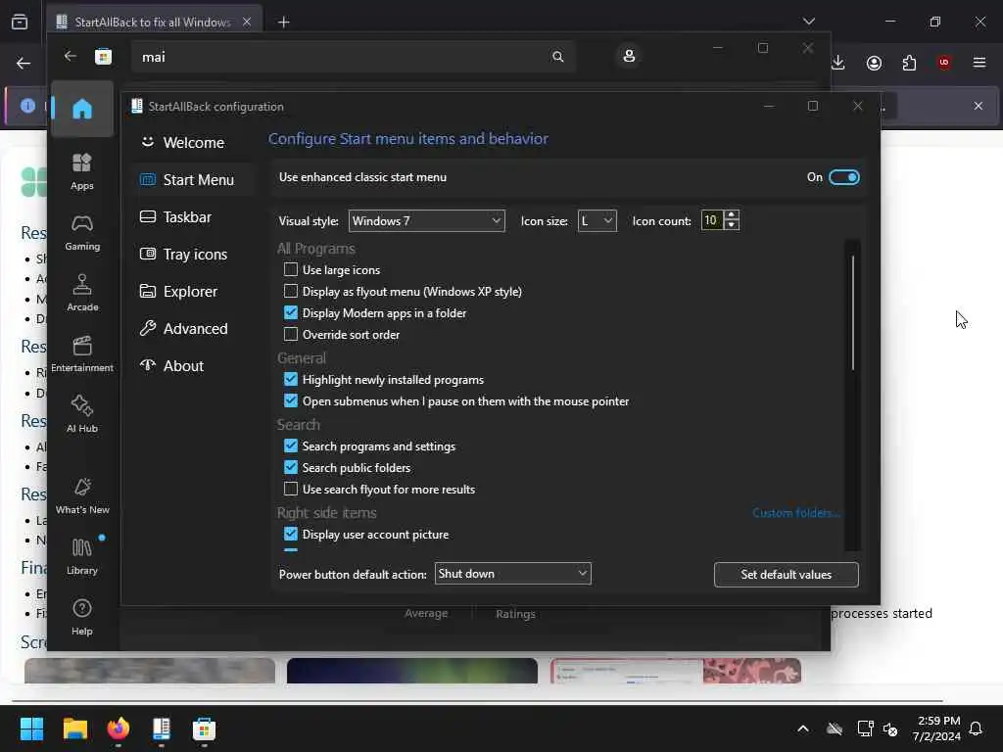Open the Icon size dropdown
Viewport: 1003px width, 752px height.
[597, 220]
